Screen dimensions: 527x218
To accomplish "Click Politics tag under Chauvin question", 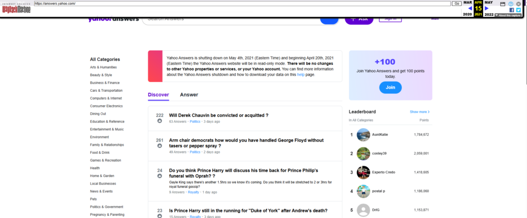I will (x=195, y=122).
